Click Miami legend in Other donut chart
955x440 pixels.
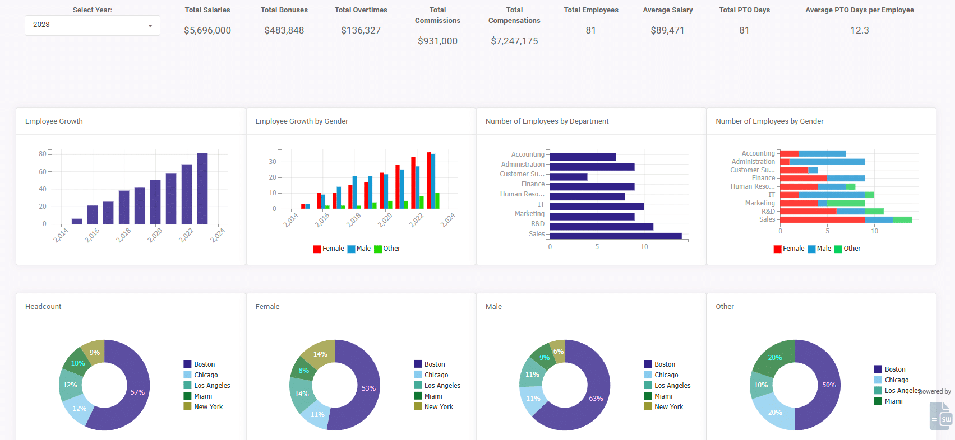pos(889,401)
